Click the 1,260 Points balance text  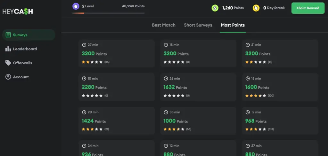click(x=233, y=8)
